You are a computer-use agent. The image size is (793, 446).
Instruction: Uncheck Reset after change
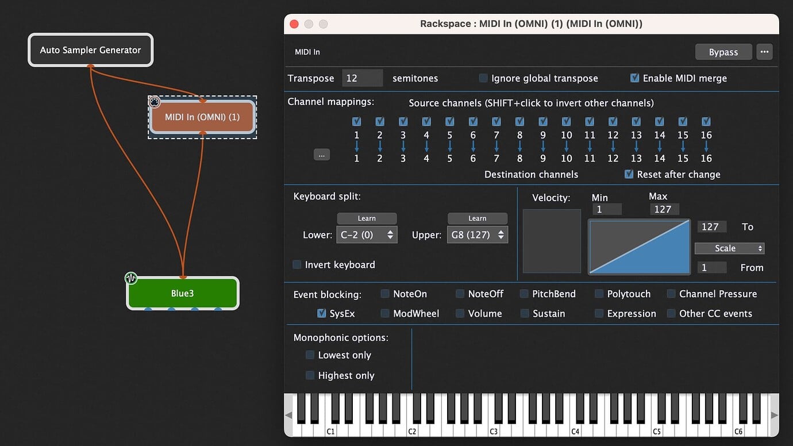click(629, 174)
